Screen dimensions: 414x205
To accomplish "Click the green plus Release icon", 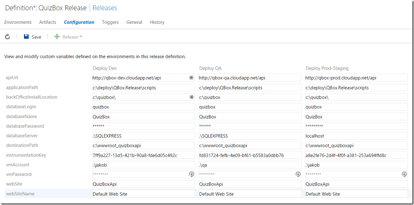I will [57, 37].
